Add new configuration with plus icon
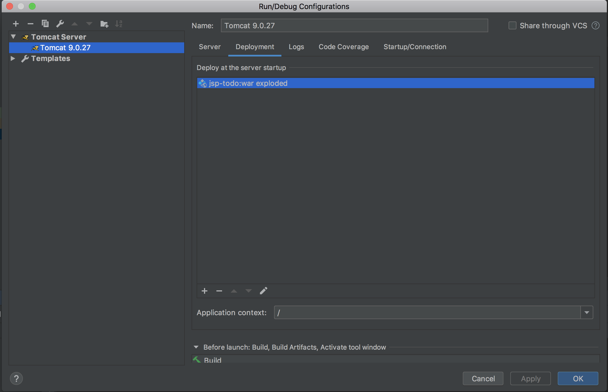 point(16,24)
